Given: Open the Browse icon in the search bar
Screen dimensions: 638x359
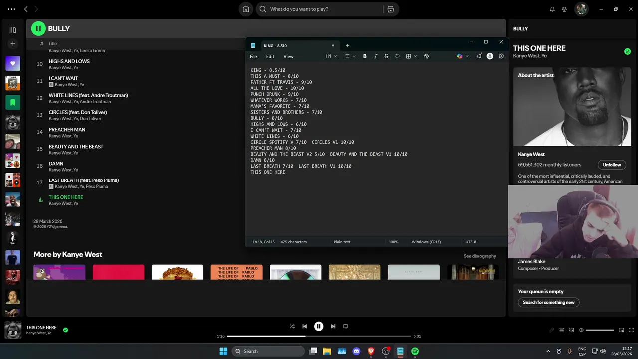Looking at the screenshot, I should (x=391, y=9).
